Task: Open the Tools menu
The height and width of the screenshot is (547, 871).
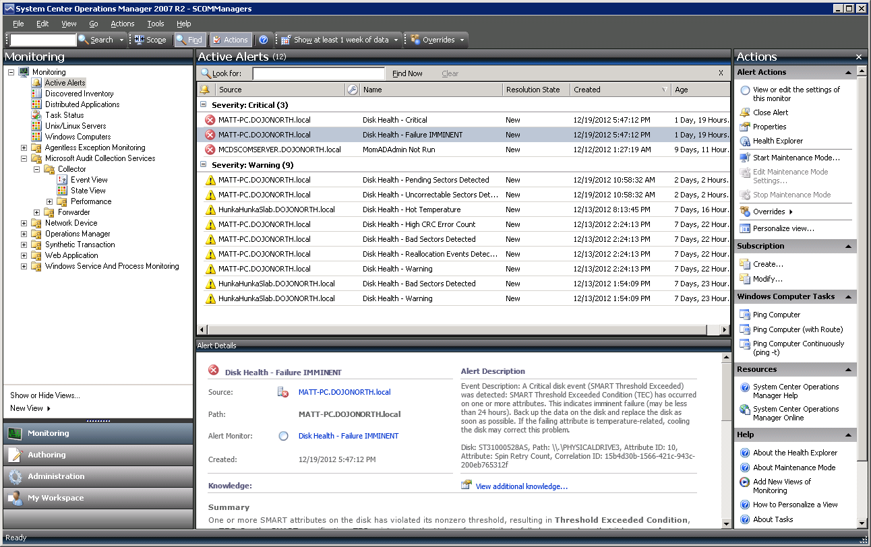Action: tap(155, 24)
